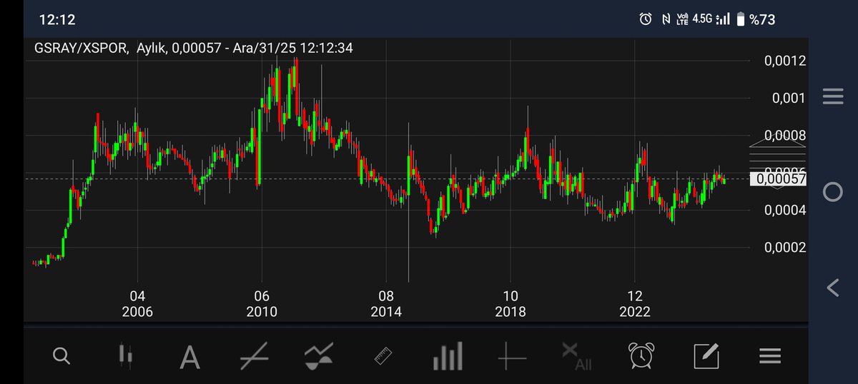Open the symbol search magnifier
The width and height of the screenshot is (858, 384).
coord(61,355)
